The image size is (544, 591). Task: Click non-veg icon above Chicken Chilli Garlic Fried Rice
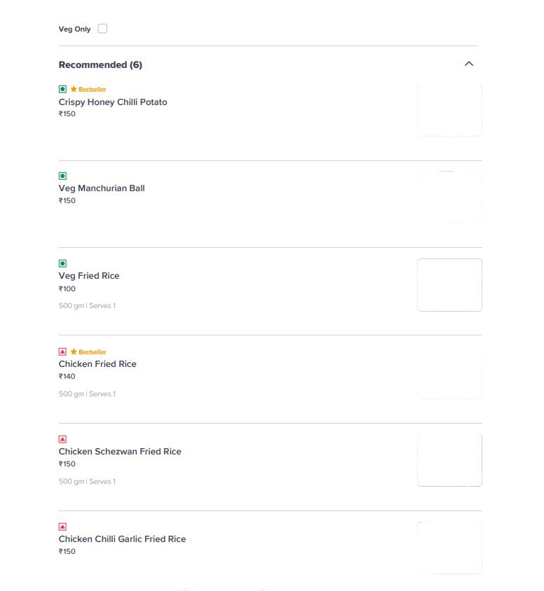point(62,527)
